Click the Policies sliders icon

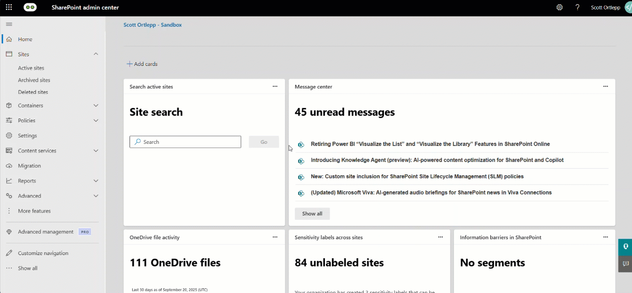point(9,120)
